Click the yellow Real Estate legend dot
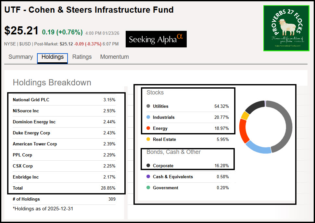Image resolution: width=315 pixels, height=223 pixels. point(148,139)
